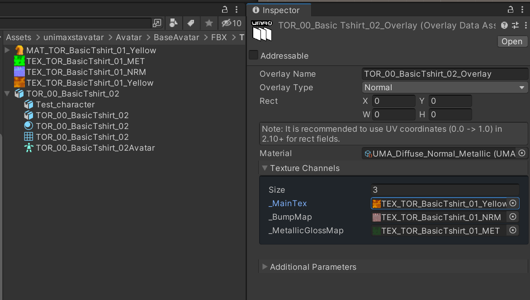
Task: Switch to the Inspector tab
Action: (x=276, y=10)
